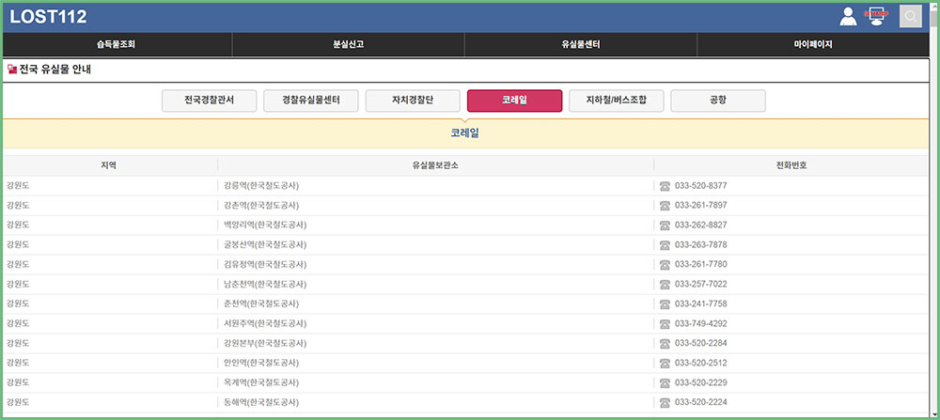Click phone icon next to 033-261-7780

pyautogui.click(x=665, y=265)
